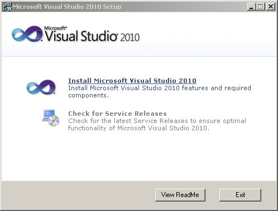The height and width of the screenshot is (211, 278).
Task: Minimize the Visual Studio 2010 Setup window
Action: click(x=251, y=7)
